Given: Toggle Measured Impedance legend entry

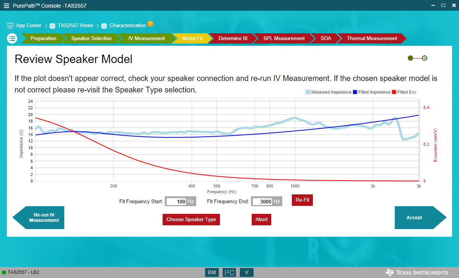Looking at the screenshot, I should coord(328,92).
